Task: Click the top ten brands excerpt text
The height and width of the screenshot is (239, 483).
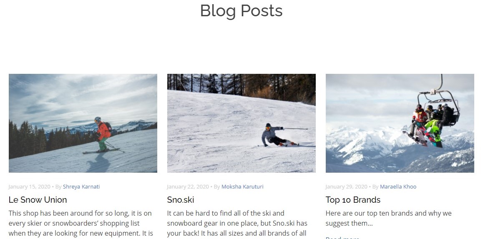Action: coord(388,218)
